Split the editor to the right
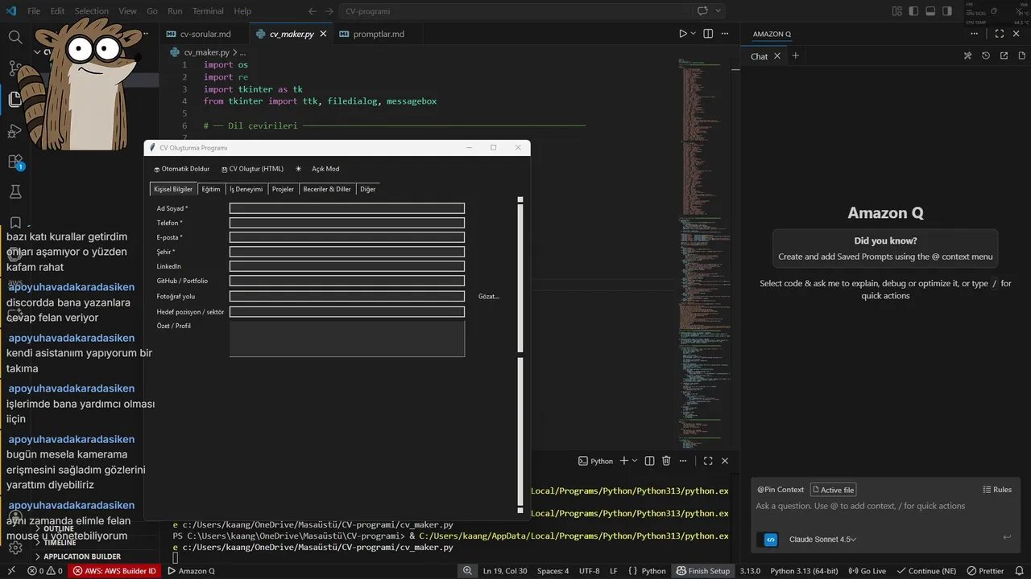 708,34
